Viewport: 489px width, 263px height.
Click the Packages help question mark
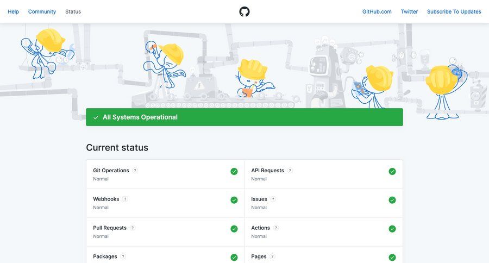tap(123, 256)
